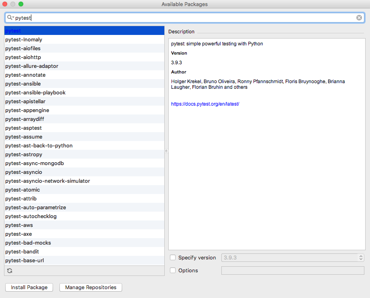Zoom the Available Packages window with green button

[x=21, y=4]
